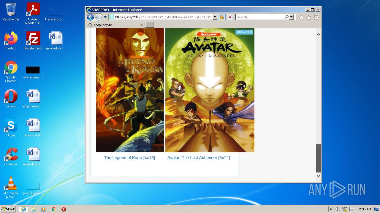
Task: Click the security lock icon in address bar
Action: [221, 17]
